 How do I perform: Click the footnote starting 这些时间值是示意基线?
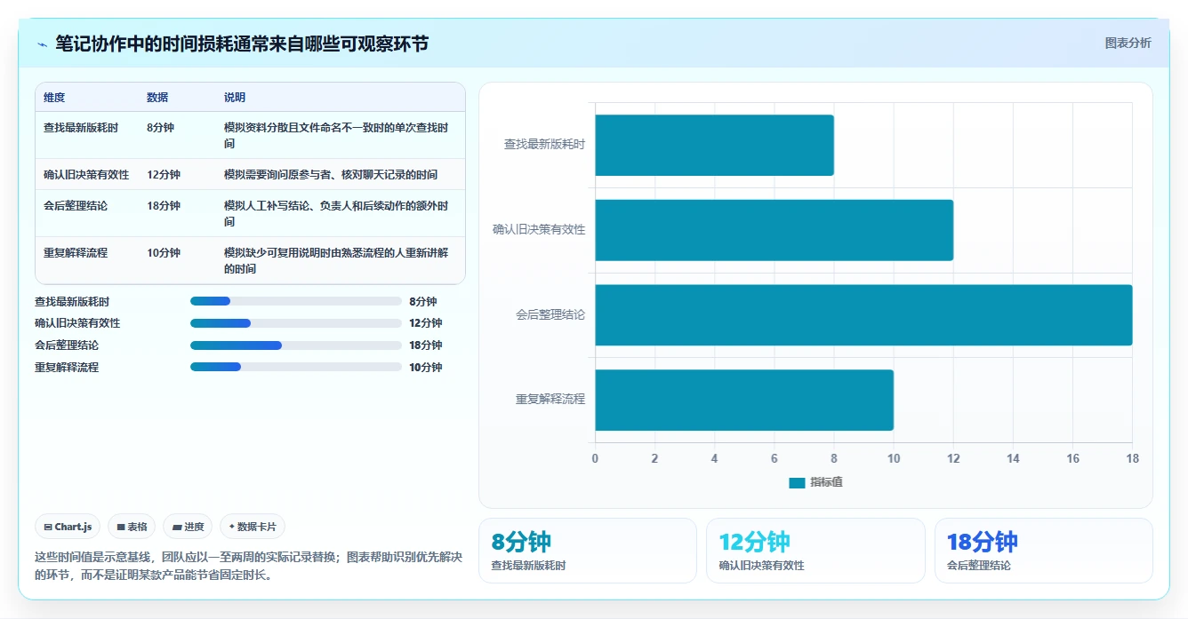(x=248, y=566)
